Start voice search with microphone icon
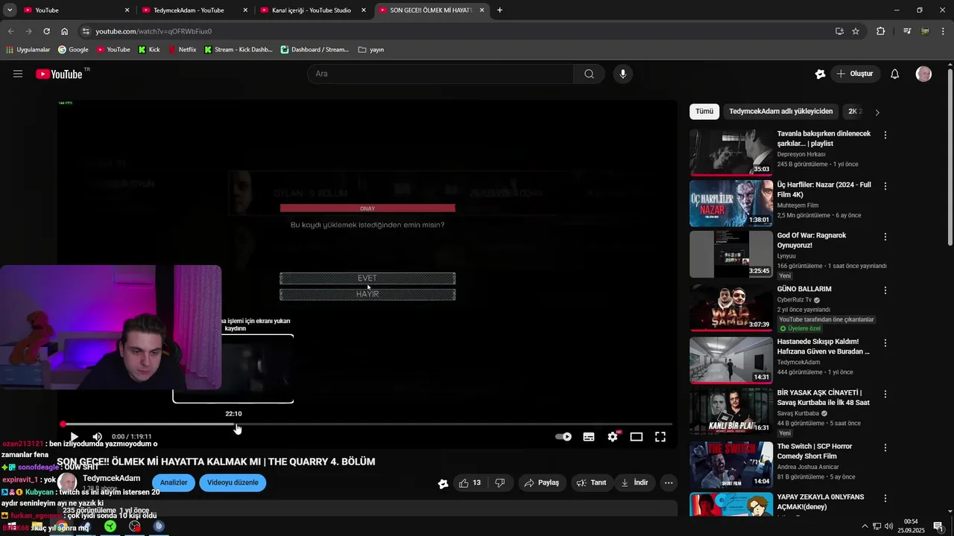The image size is (954, 536). click(623, 74)
